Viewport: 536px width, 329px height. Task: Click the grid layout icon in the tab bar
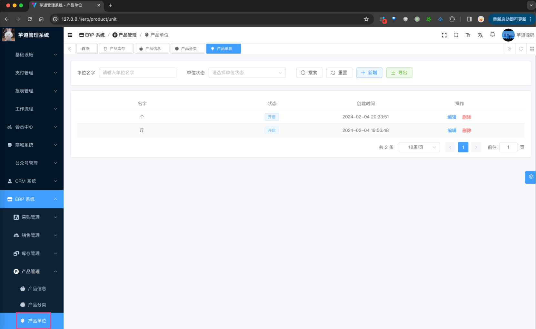tap(532, 48)
